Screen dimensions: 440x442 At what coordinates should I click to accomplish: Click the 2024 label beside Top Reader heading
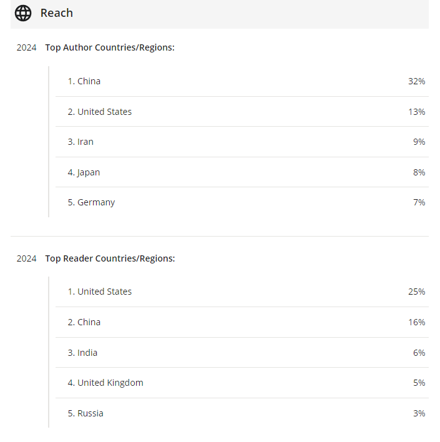point(26,258)
